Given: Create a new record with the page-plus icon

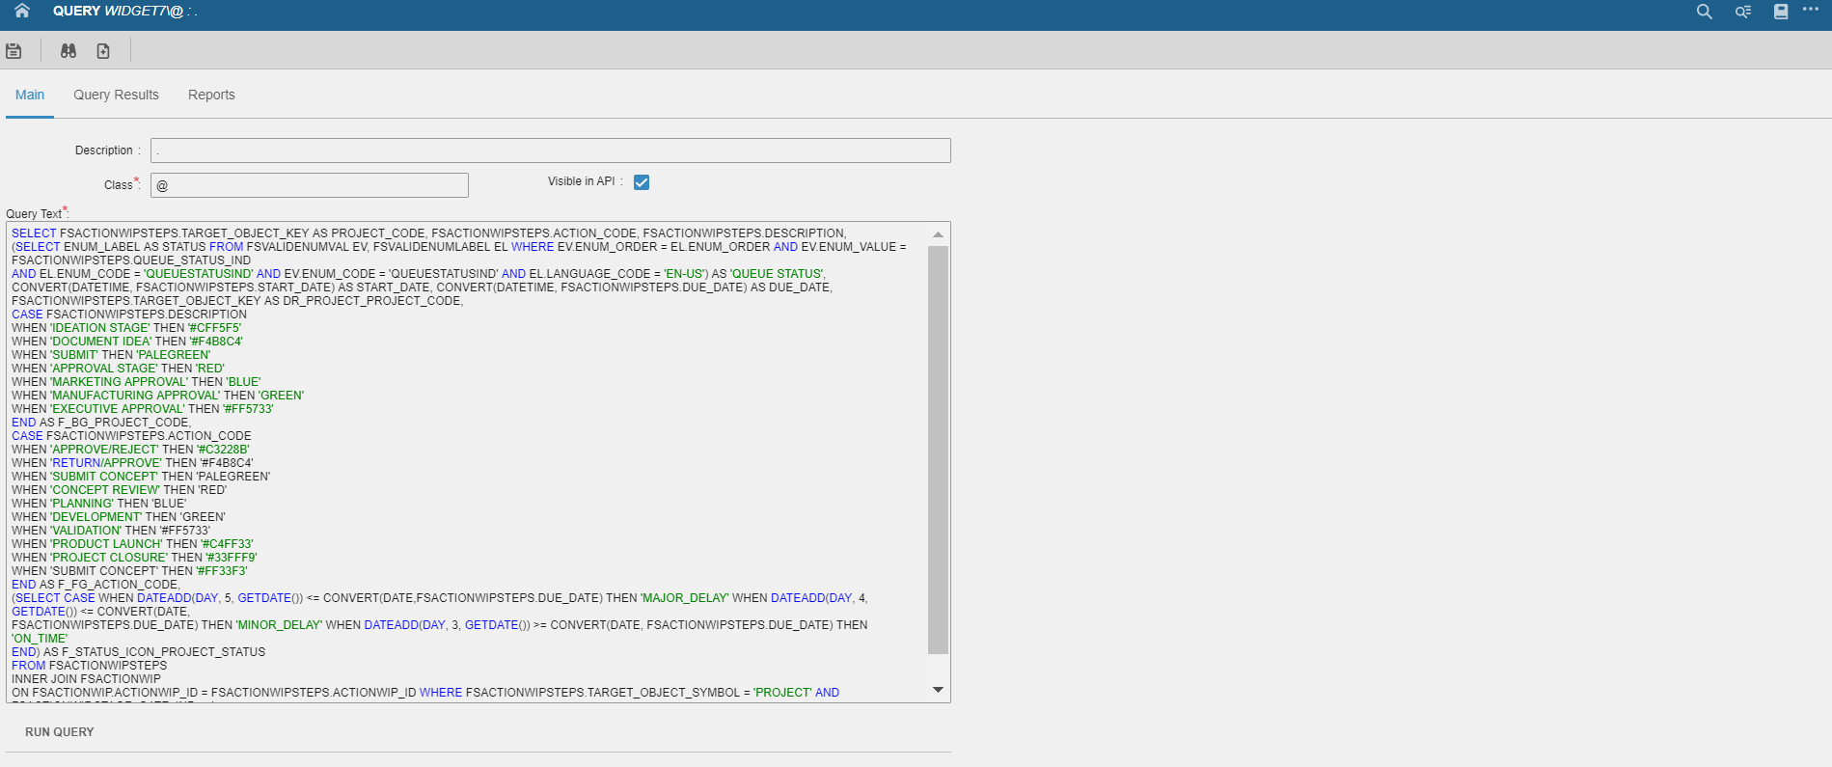Looking at the screenshot, I should [103, 51].
